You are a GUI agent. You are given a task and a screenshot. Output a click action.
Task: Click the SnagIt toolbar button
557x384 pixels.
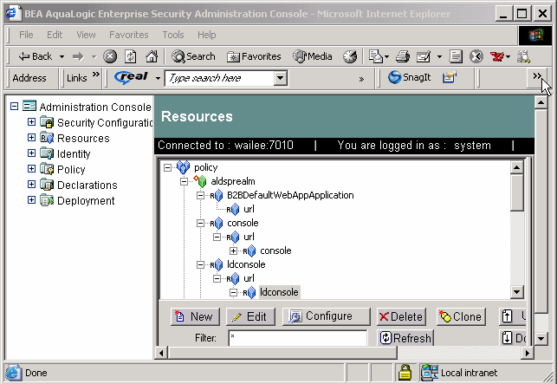[x=409, y=77]
